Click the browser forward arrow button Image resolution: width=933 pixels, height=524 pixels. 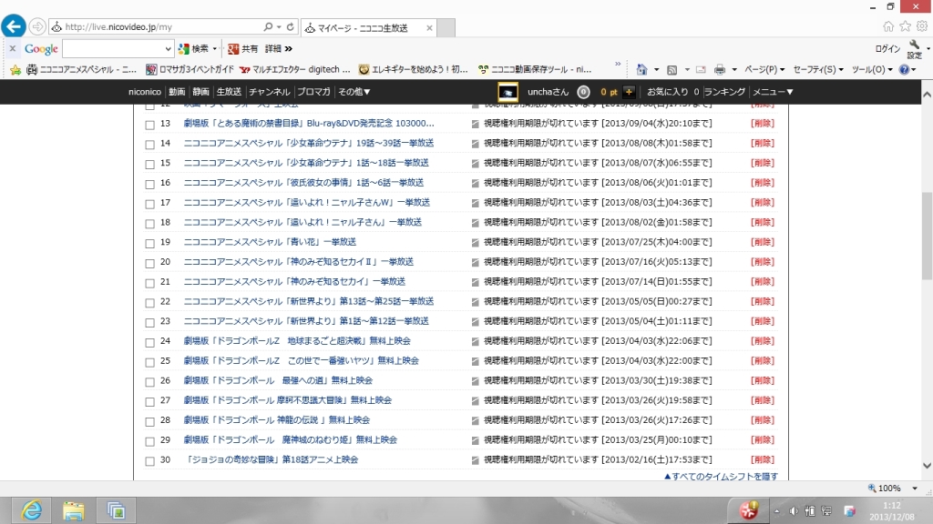pyautogui.click(x=37, y=26)
